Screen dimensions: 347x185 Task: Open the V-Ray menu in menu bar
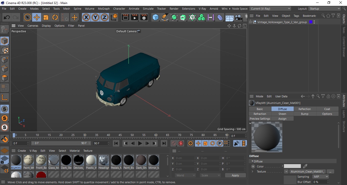tap(202, 9)
